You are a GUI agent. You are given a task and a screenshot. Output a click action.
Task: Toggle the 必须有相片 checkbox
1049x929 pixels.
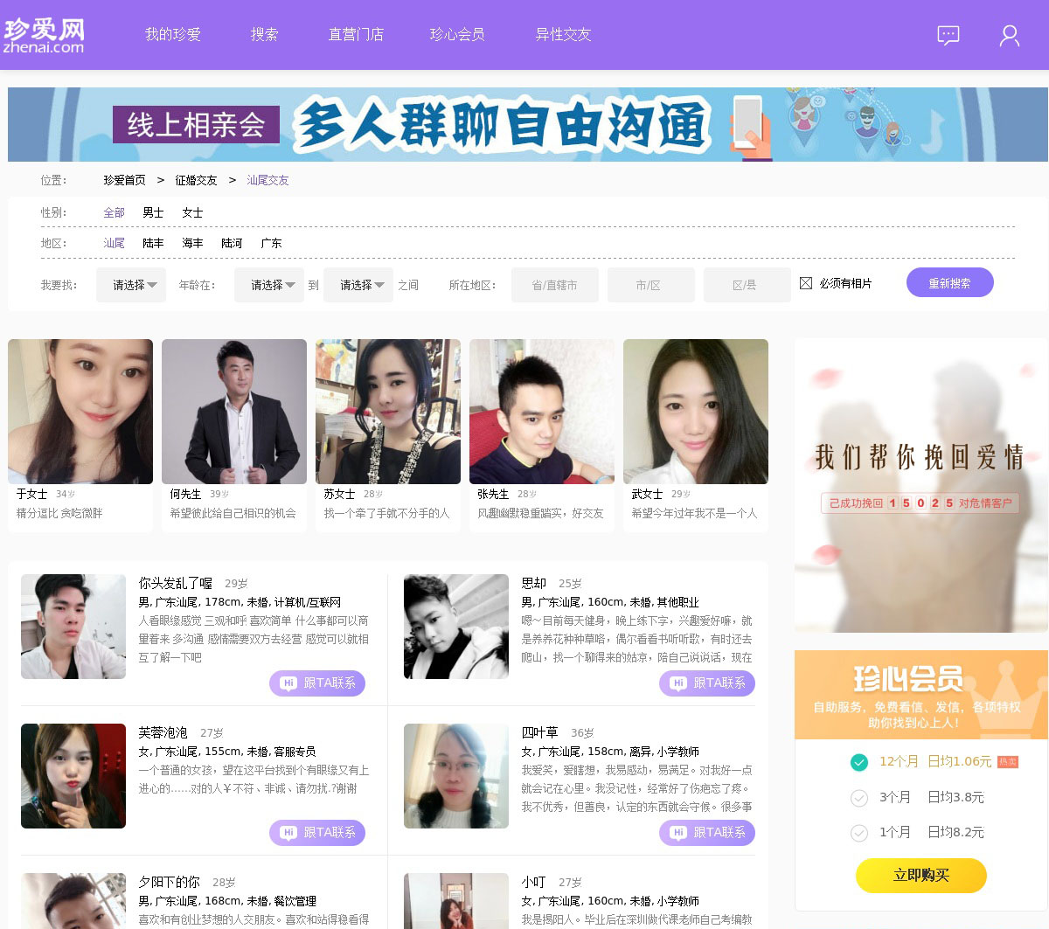(x=806, y=283)
